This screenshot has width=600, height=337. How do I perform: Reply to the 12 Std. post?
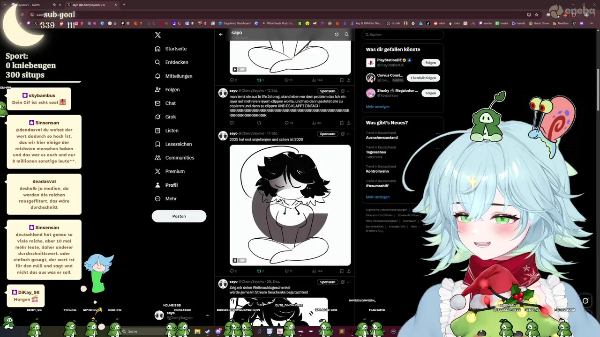click(232, 123)
